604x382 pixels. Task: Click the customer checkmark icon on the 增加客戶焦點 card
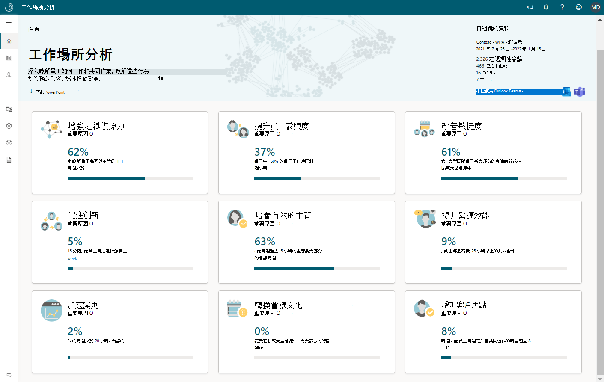tap(424, 308)
